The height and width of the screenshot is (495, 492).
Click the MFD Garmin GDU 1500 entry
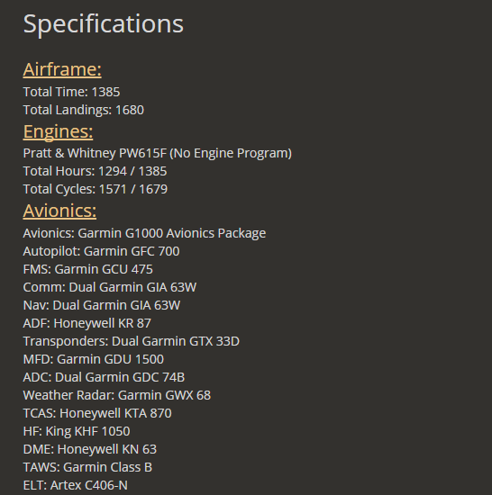93,359
